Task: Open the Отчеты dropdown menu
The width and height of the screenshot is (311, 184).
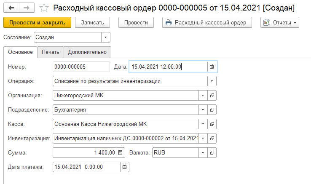Action: [280, 22]
